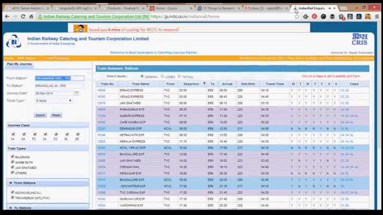Go back using the browser back arrow
The height and width of the screenshot is (215, 383).
[7, 16]
